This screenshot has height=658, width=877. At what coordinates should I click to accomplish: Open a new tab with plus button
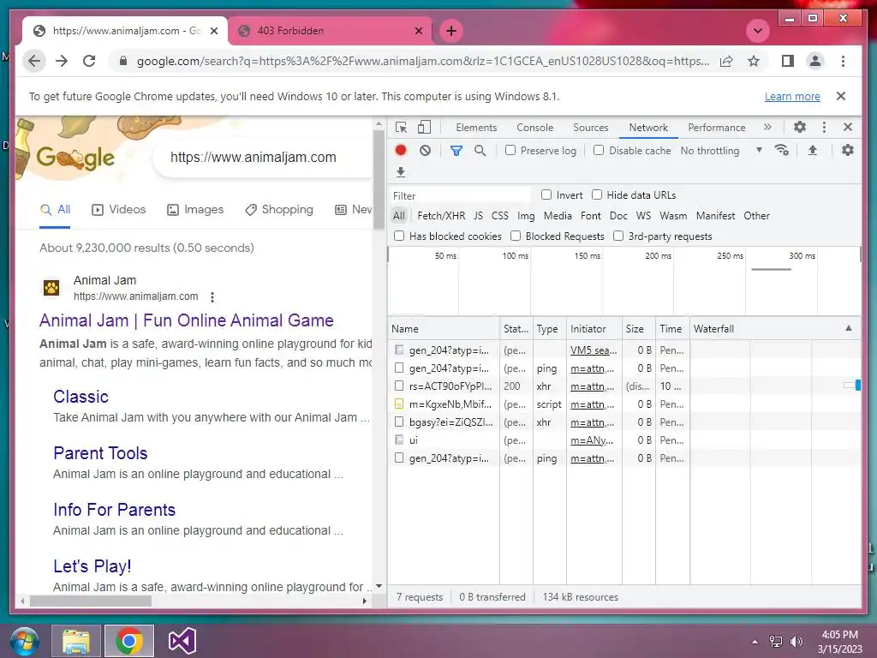tap(451, 31)
